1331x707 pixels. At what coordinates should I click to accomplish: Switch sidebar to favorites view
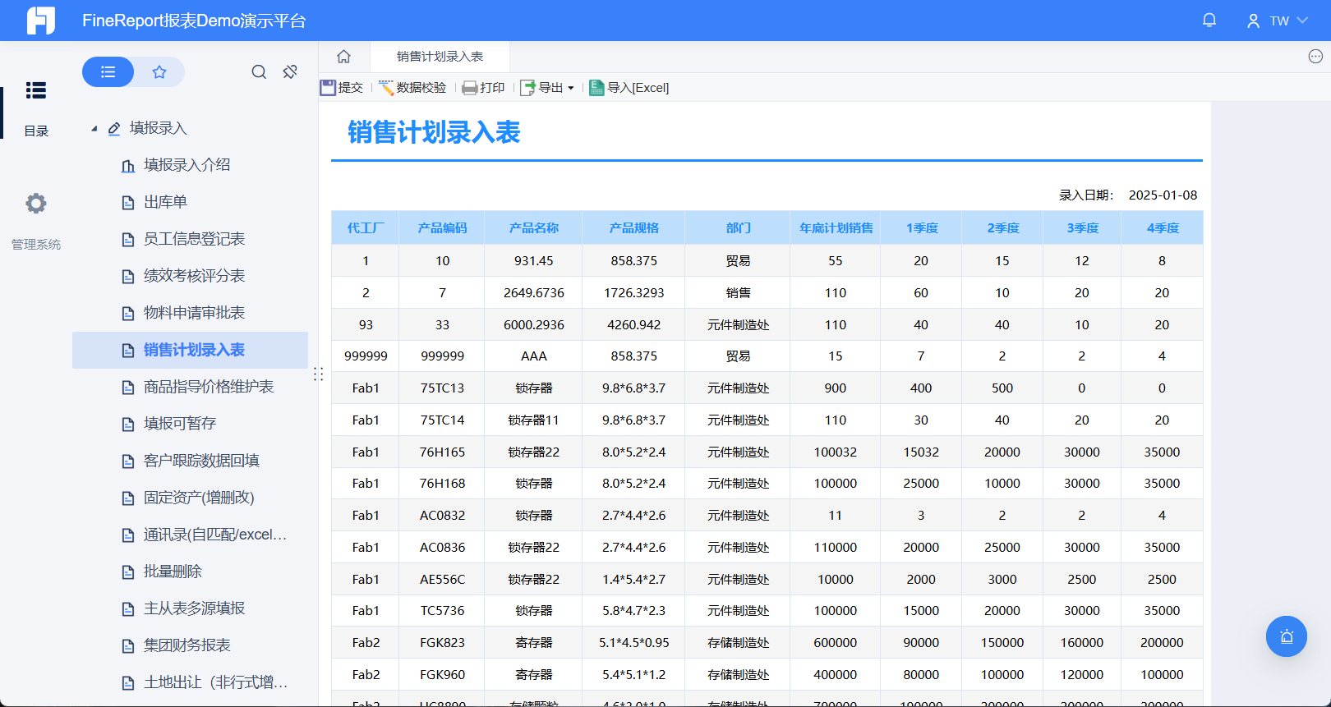159,72
